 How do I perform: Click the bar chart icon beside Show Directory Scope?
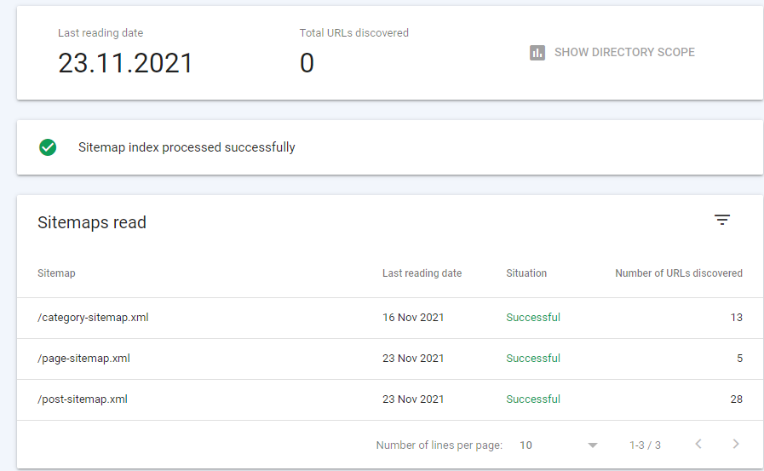click(537, 53)
